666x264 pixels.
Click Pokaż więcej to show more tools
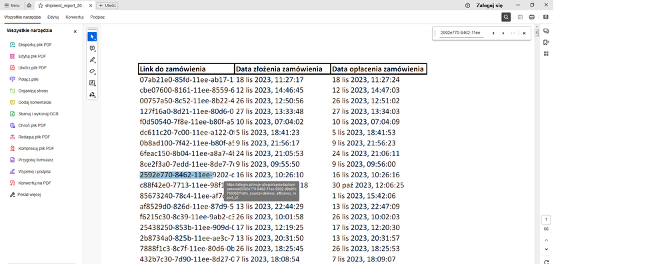[x=25, y=195]
